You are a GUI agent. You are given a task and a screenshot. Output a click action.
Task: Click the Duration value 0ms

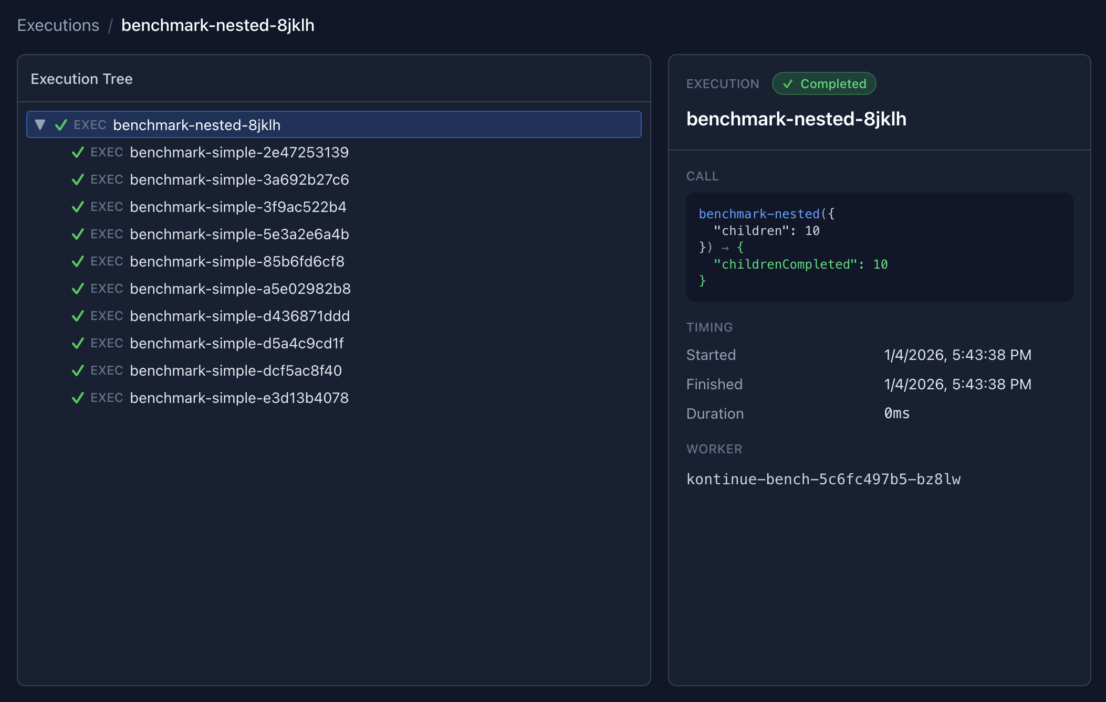[896, 413]
